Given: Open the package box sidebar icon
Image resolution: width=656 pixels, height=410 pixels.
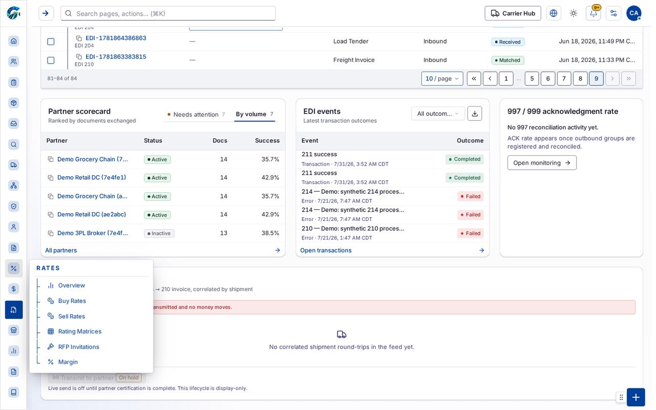Looking at the screenshot, I should click(x=14, y=103).
